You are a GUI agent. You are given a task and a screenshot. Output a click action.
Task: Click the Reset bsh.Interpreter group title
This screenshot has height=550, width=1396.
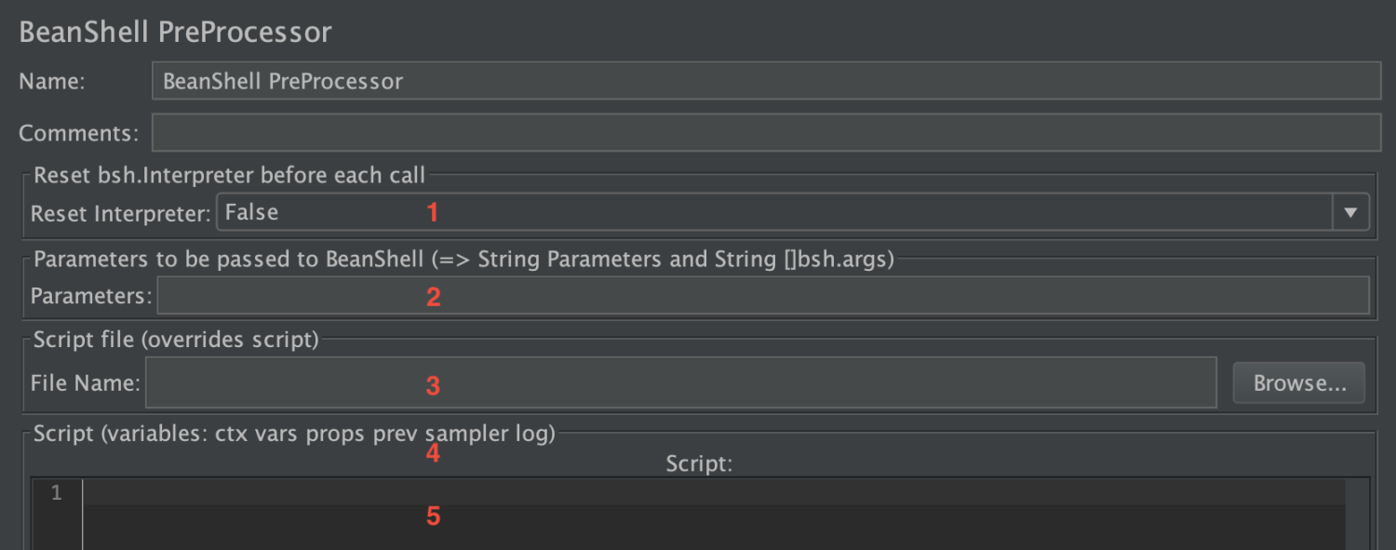(x=229, y=175)
